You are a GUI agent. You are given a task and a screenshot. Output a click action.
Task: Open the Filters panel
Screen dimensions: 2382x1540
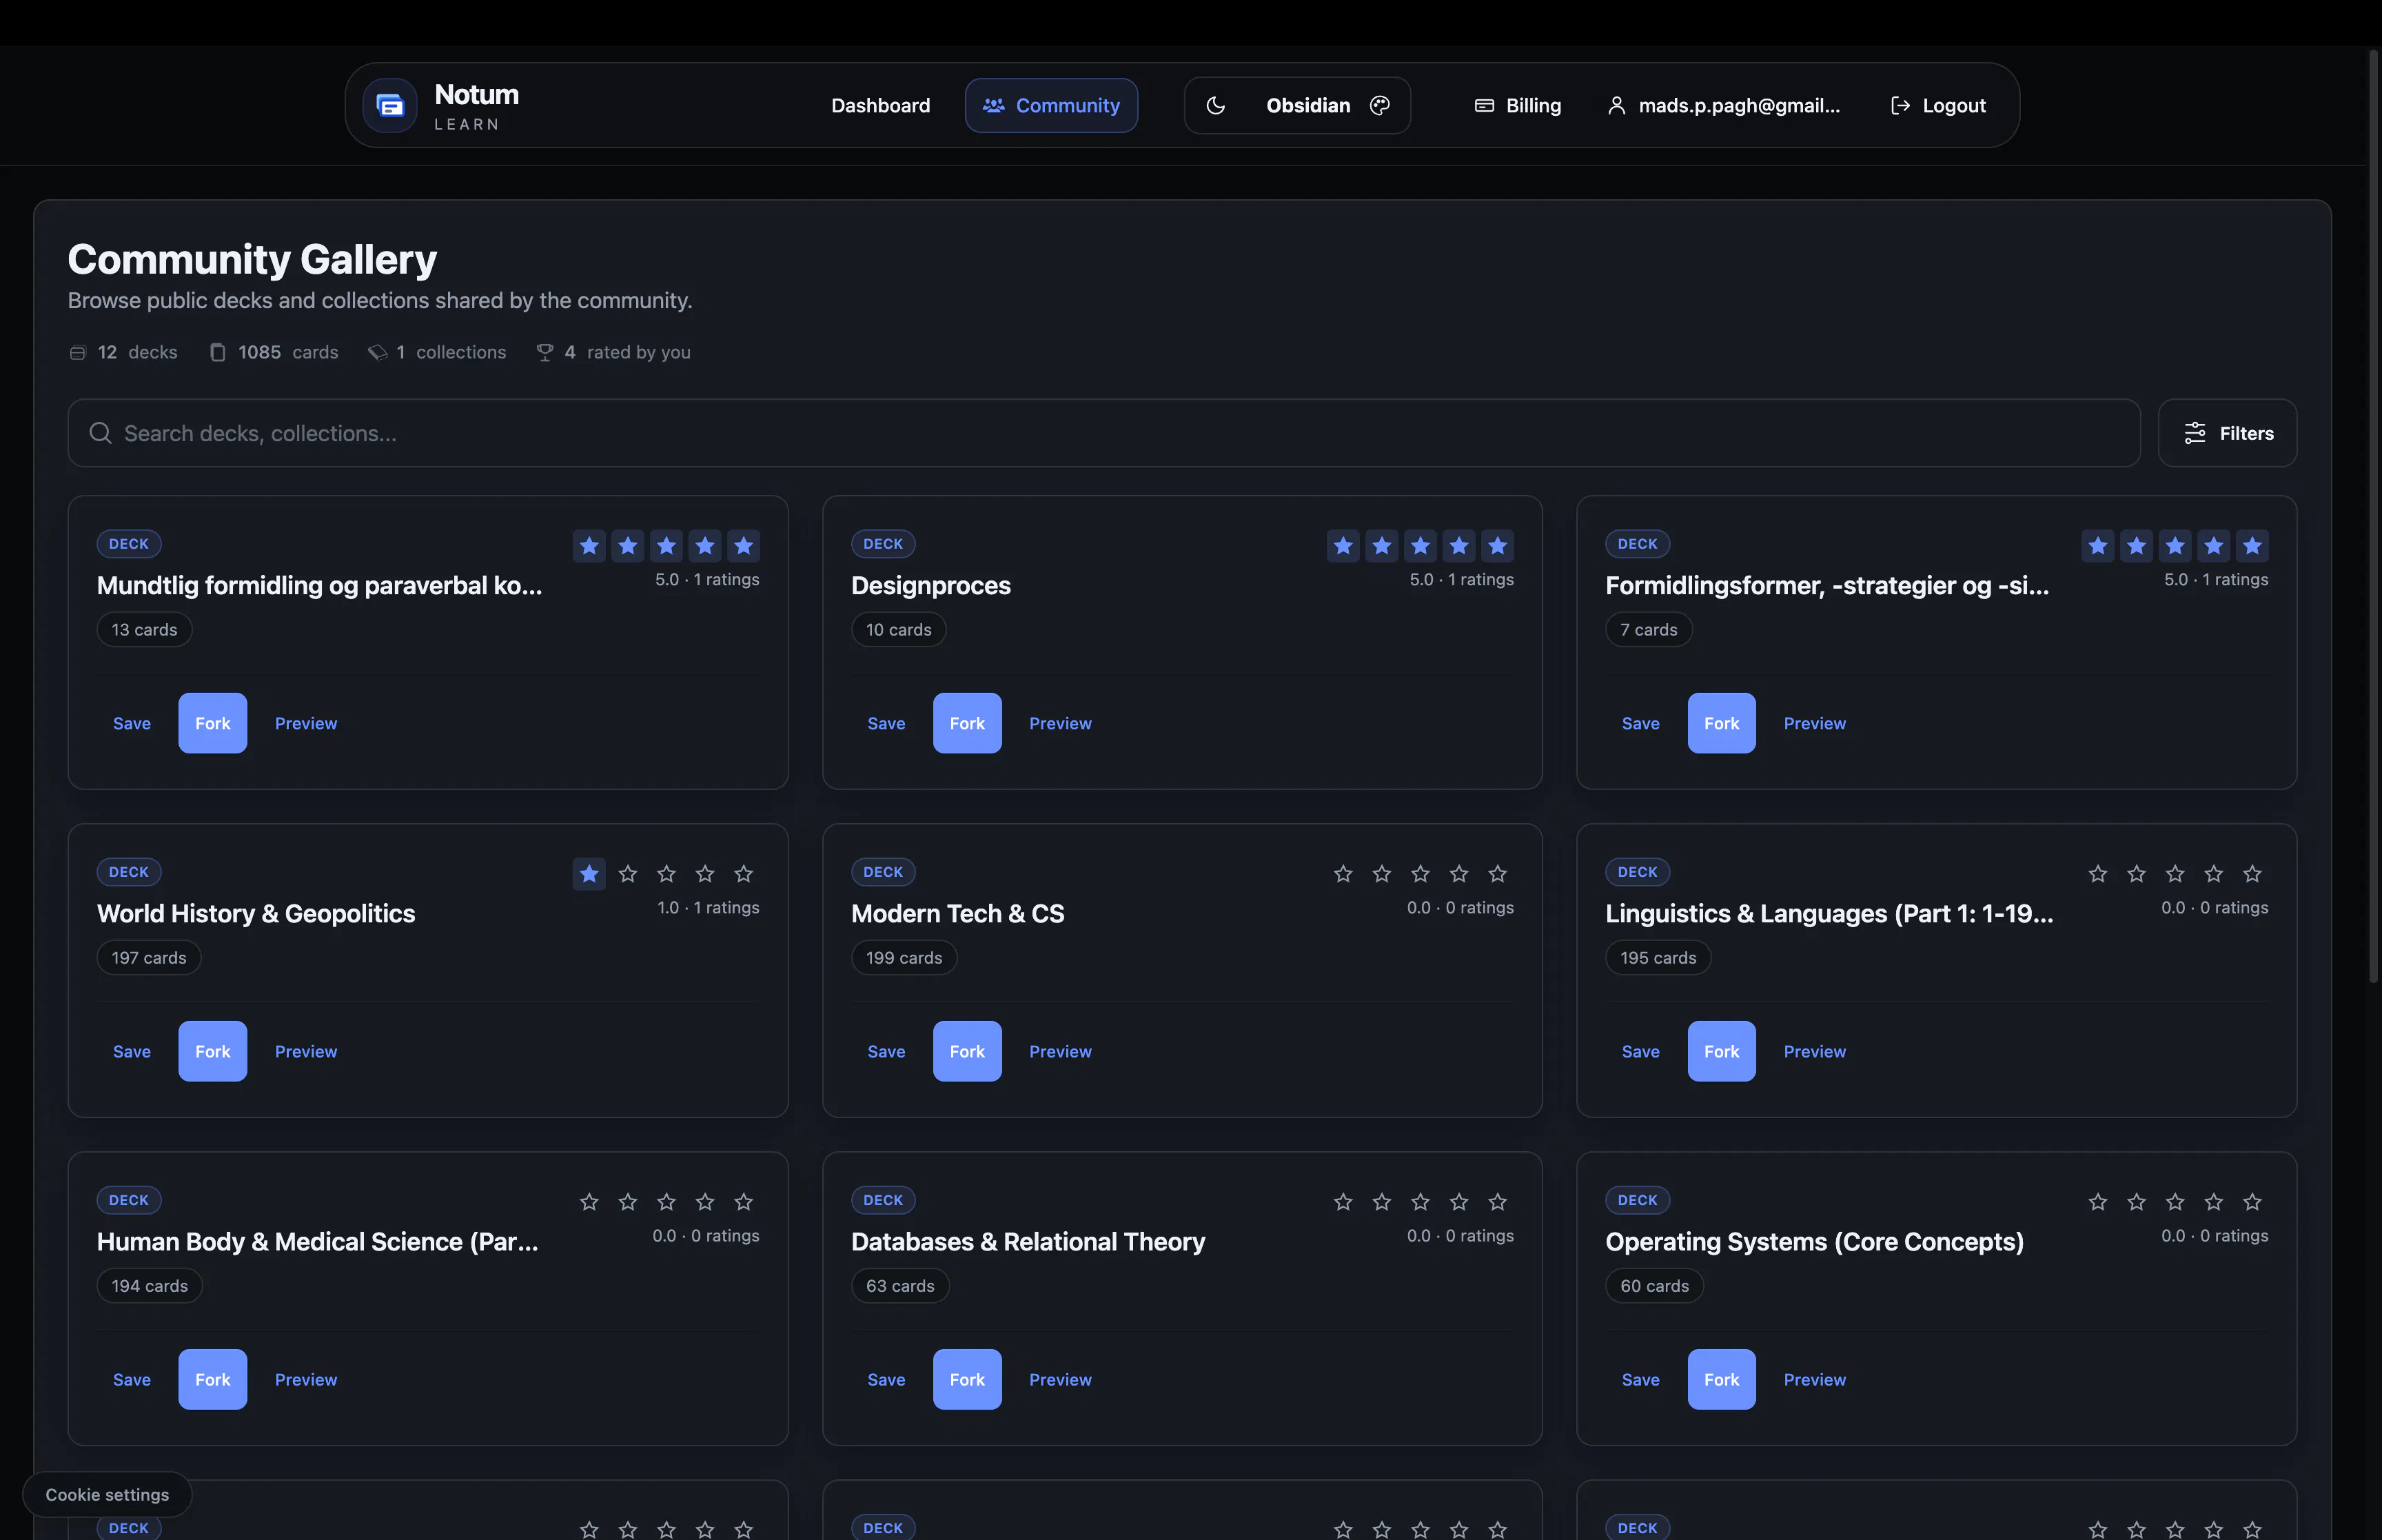(2227, 433)
